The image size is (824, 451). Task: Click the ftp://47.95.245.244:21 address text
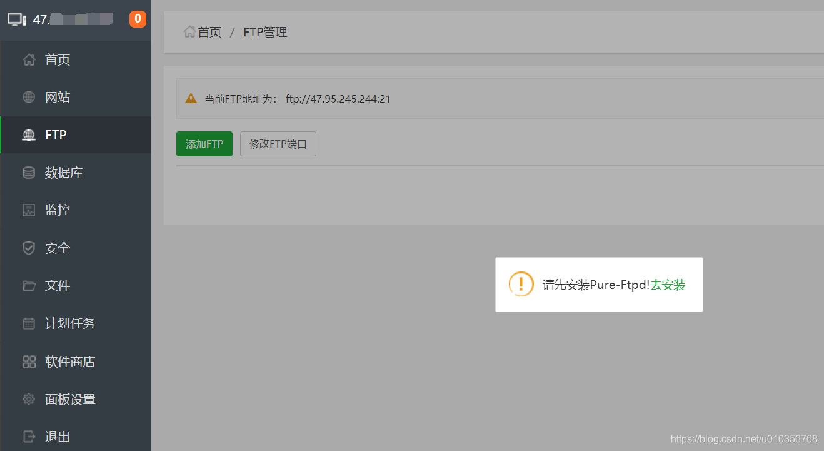[338, 99]
